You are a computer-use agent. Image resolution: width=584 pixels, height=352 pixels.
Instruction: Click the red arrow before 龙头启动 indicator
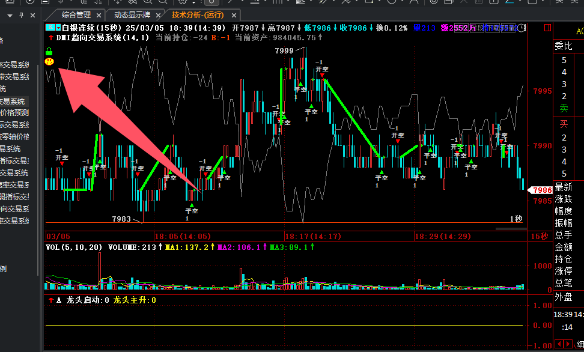click(x=50, y=300)
